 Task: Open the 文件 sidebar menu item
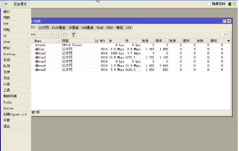16,72
